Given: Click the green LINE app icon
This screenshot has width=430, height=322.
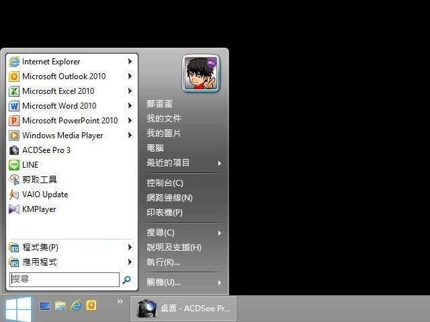Looking at the screenshot, I should click(14, 165).
